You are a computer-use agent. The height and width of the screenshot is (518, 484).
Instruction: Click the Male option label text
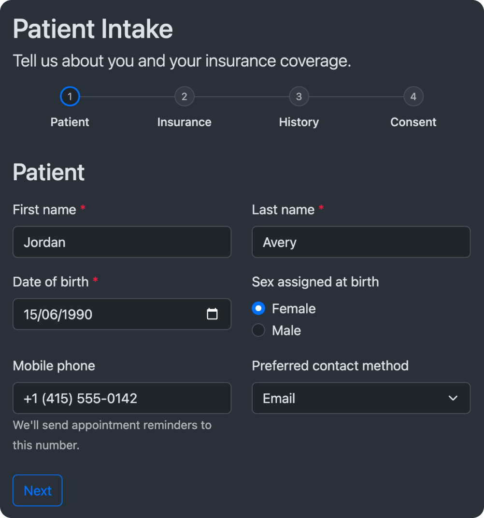[286, 331]
